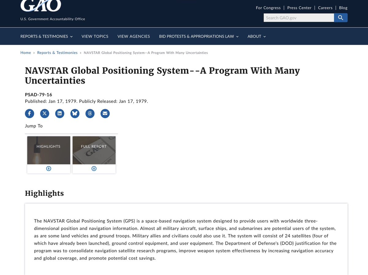
Task: Expand the About menu
Action: (257, 36)
